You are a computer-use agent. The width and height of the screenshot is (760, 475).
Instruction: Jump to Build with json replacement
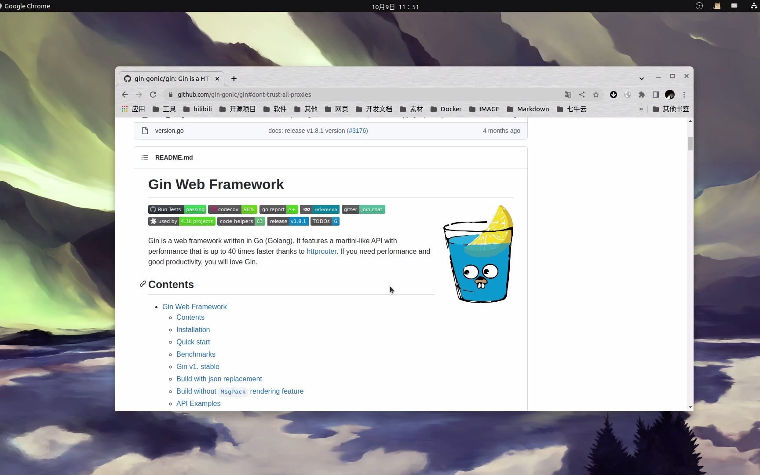pyautogui.click(x=219, y=379)
